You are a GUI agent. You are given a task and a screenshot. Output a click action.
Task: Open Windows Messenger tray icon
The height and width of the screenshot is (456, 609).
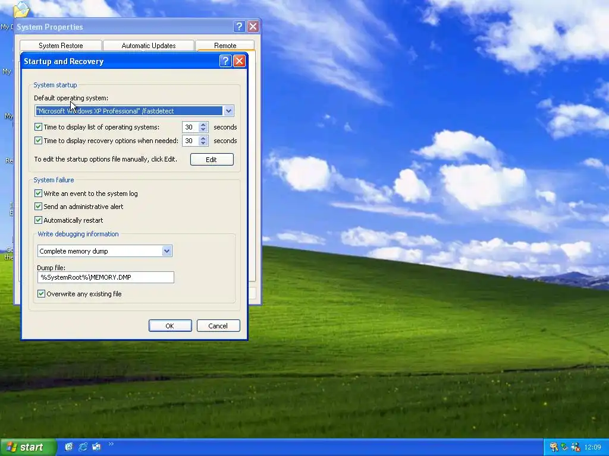(575, 447)
